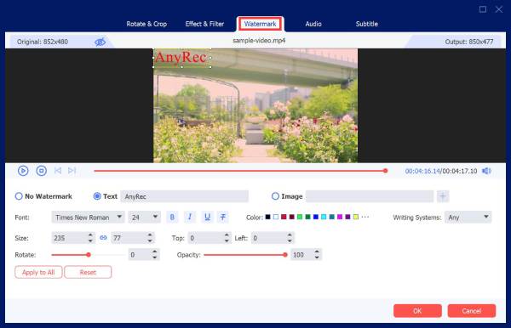Toggle the preview eye icon
The height and width of the screenshot is (328, 511).
tap(100, 42)
